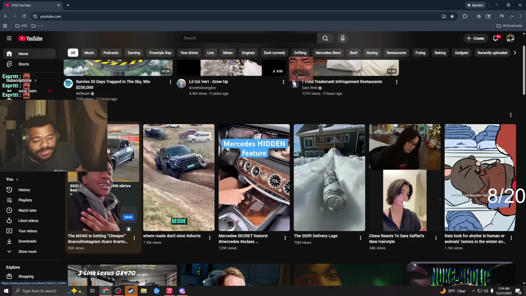Open Chrome three-dot menu
The image size is (526, 296).
pyautogui.click(x=520, y=16)
